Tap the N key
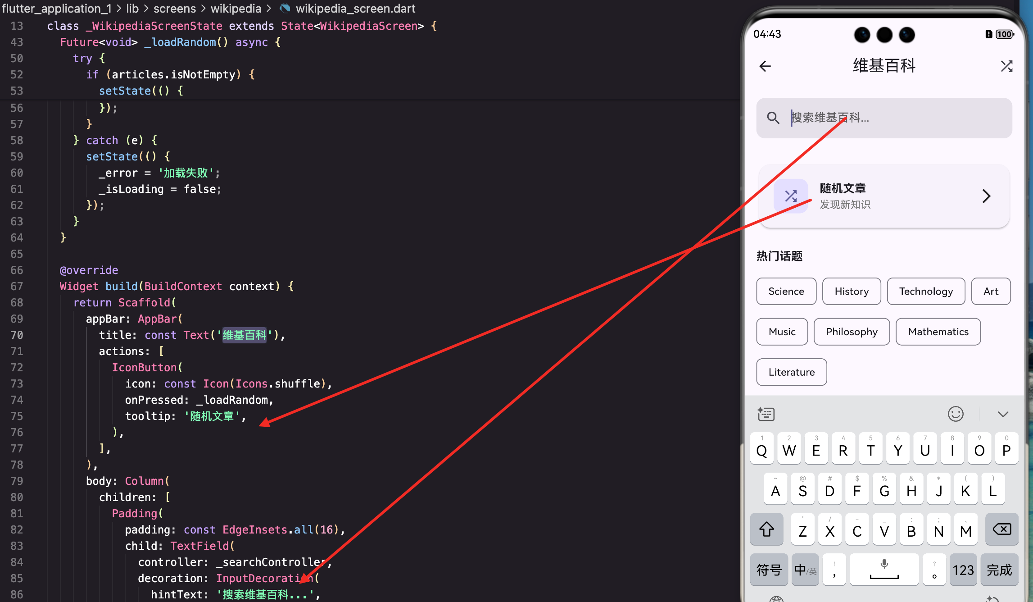This screenshot has width=1033, height=602. click(938, 529)
